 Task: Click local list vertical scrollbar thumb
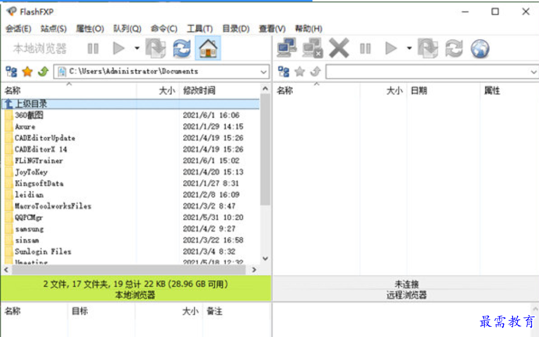tap(265, 149)
